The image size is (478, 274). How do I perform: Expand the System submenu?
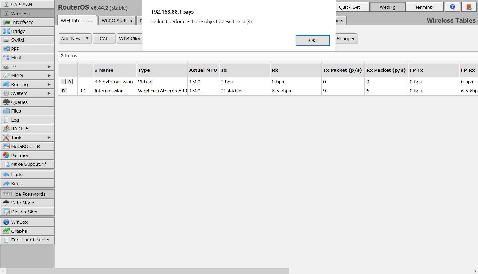pyautogui.click(x=49, y=93)
